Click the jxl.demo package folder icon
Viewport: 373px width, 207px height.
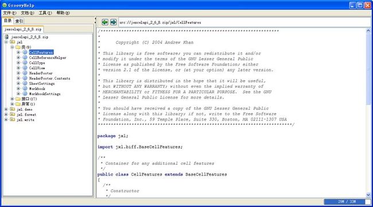[13, 109]
